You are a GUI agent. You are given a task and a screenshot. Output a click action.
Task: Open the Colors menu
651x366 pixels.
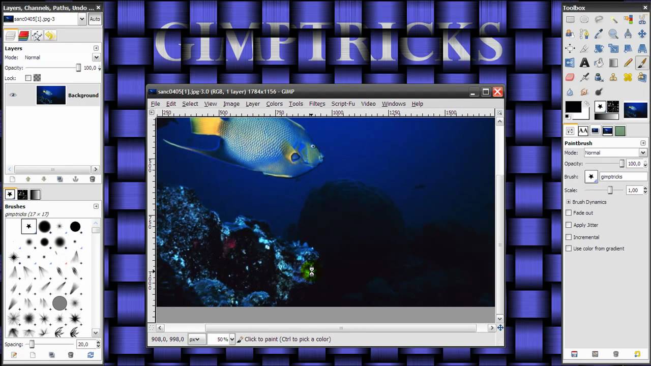coord(274,104)
